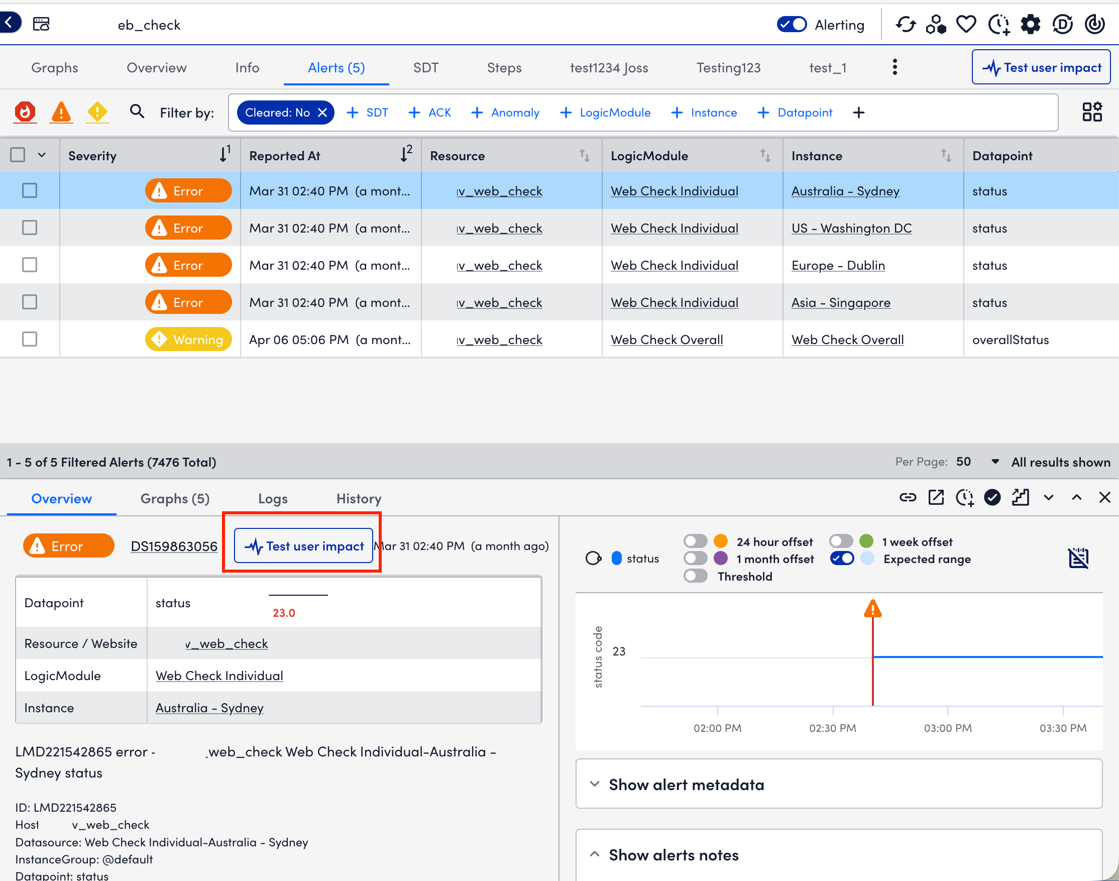Expand Show alert metadata section
The width and height of the screenshot is (1119, 881).
pos(838,784)
